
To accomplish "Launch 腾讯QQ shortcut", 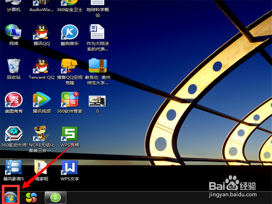I will click(41, 35).
